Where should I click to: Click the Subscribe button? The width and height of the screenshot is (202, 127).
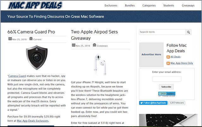[x=166, y=87]
